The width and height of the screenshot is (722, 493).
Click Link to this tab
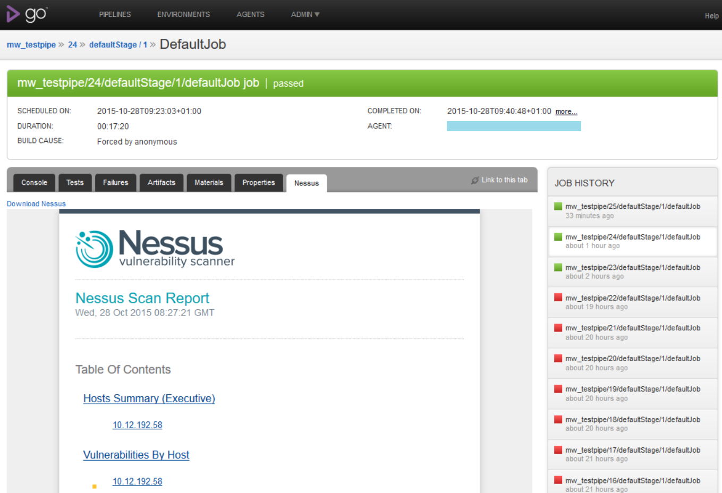point(504,180)
